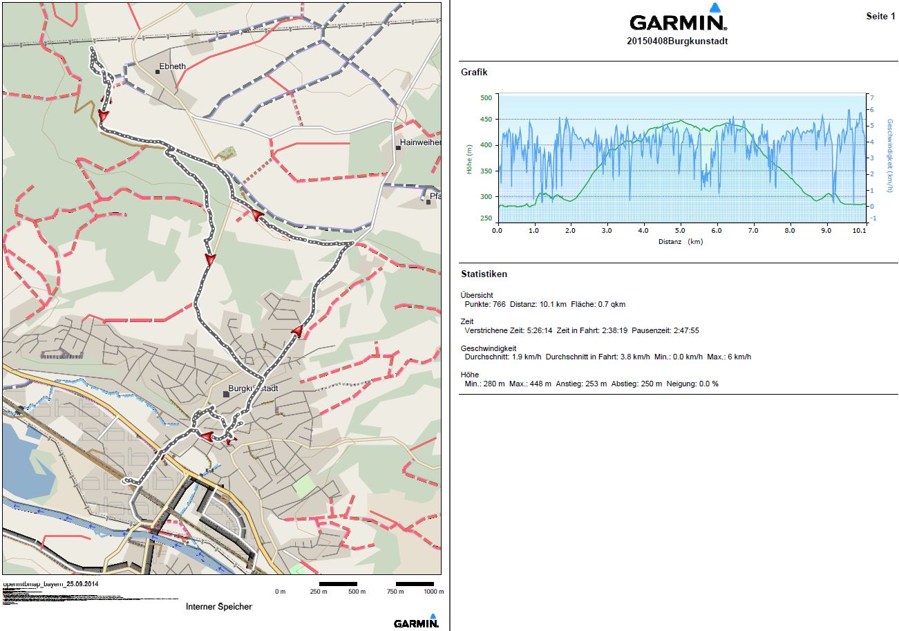Click the Interner Speicher text below map
This screenshot has width=899, height=631.
219,607
